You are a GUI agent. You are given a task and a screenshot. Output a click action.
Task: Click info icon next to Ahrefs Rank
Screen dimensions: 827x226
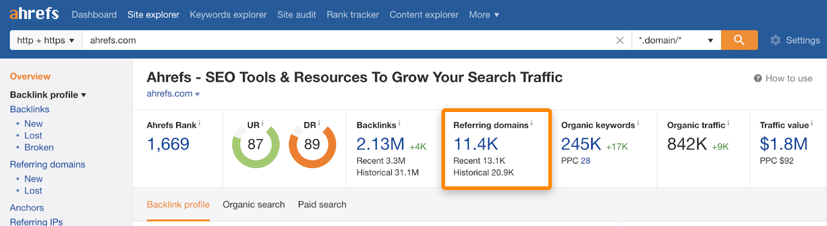pyautogui.click(x=200, y=124)
